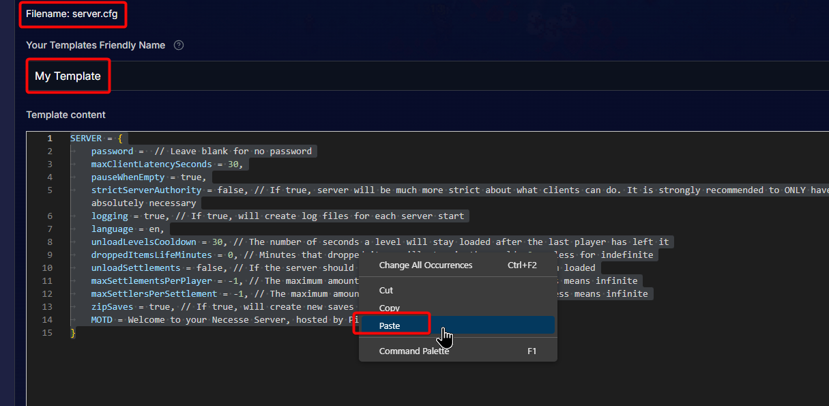Place cursor on the logging setting
The height and width of the screenshot is (406, 829).
109,216
